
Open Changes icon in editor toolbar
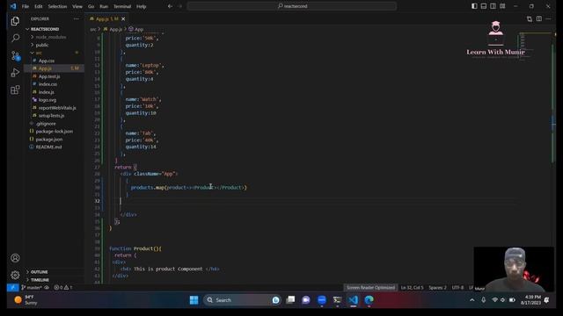[530, 18]
